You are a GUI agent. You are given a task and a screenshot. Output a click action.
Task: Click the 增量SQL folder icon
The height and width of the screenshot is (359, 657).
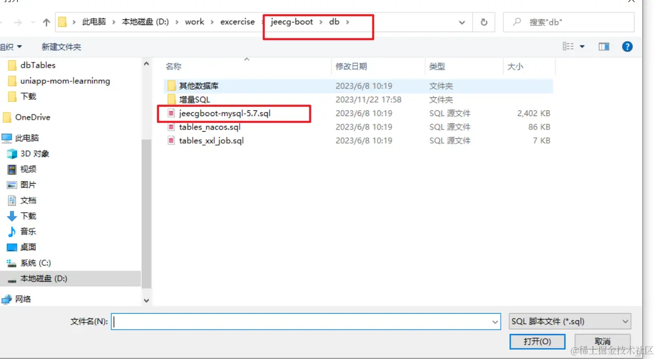coord(171,99)
